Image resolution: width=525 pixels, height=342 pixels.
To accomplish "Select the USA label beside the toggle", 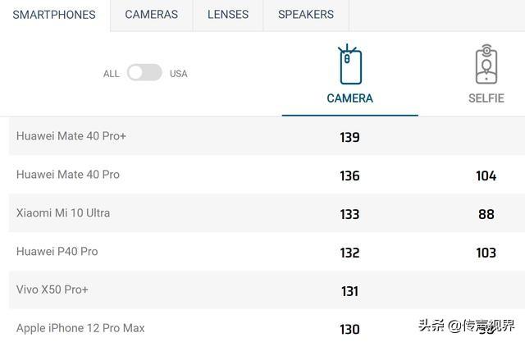I will coord(179,74).
